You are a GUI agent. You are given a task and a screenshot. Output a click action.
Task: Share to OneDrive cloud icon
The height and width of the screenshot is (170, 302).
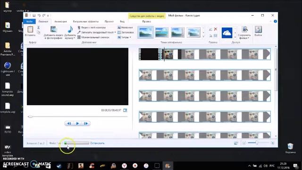227,33
